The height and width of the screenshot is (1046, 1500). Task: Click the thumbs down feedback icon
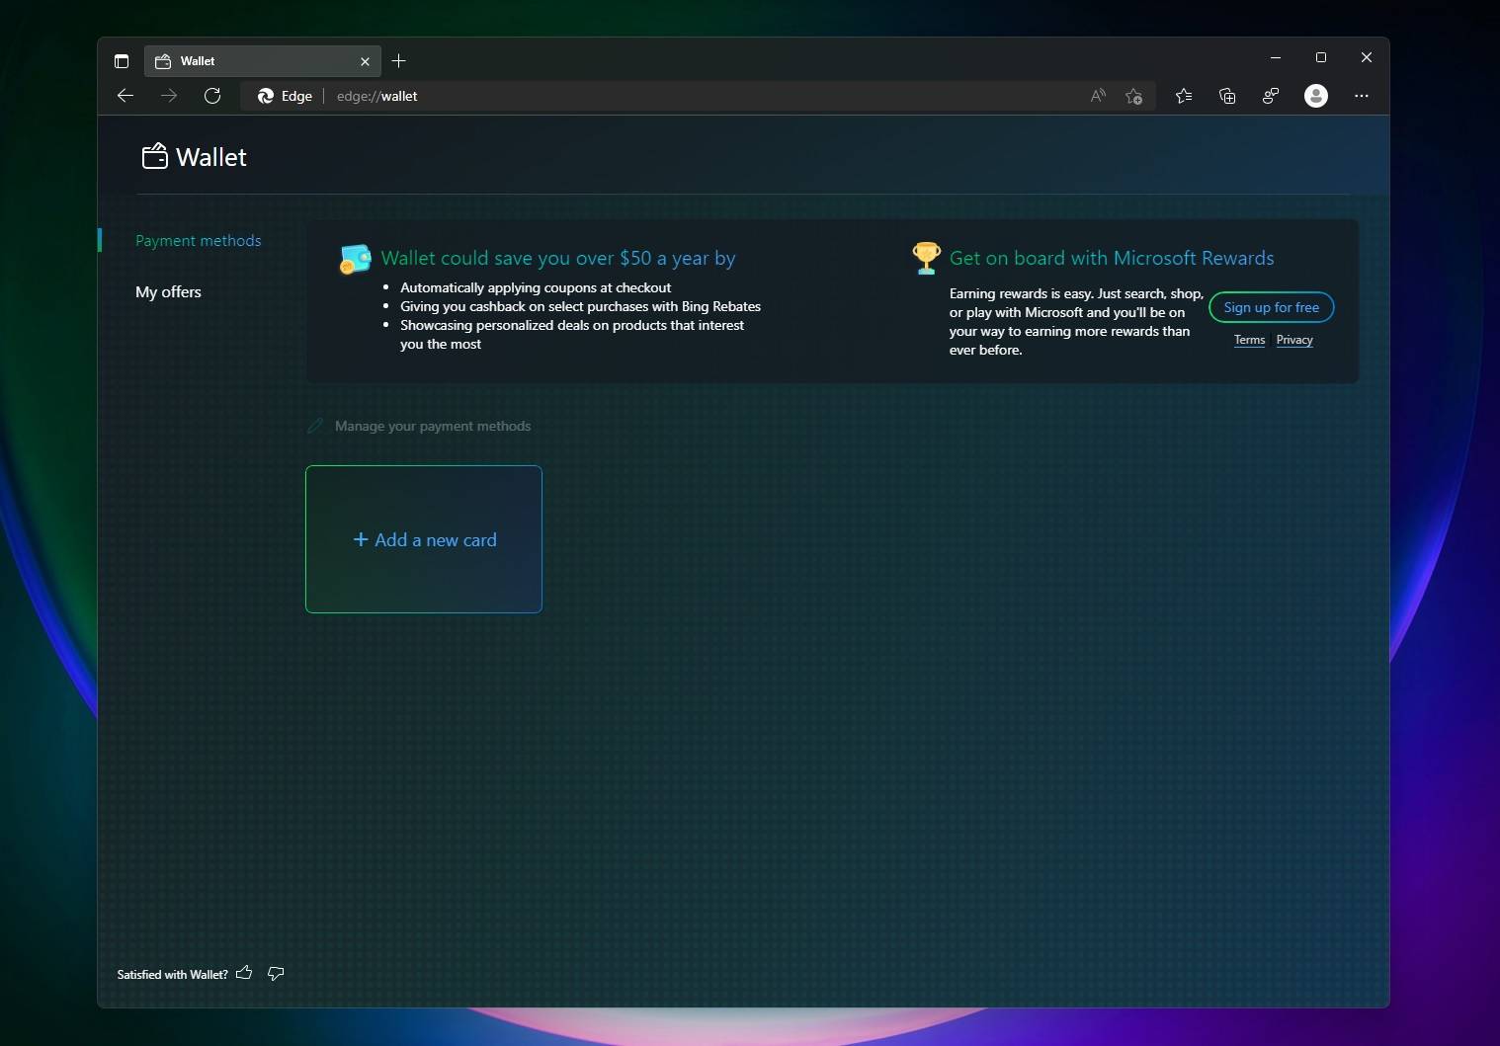[x=276, y=973]
